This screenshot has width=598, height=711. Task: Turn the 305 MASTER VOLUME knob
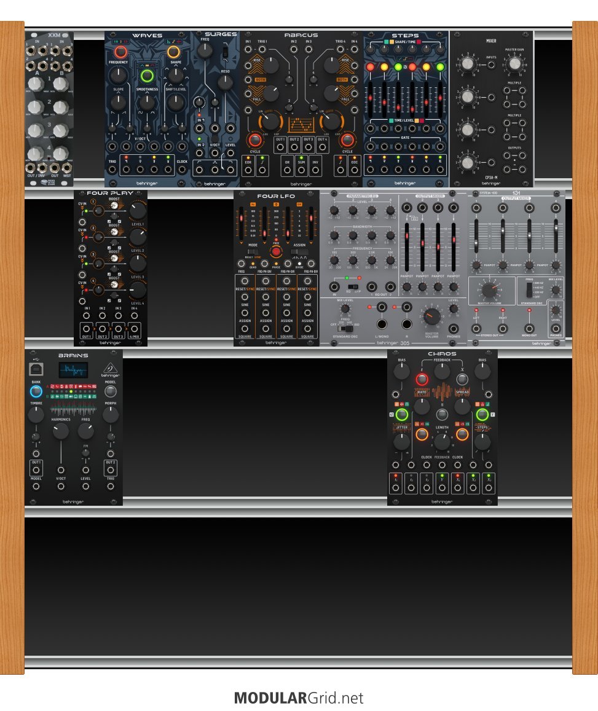431,316
